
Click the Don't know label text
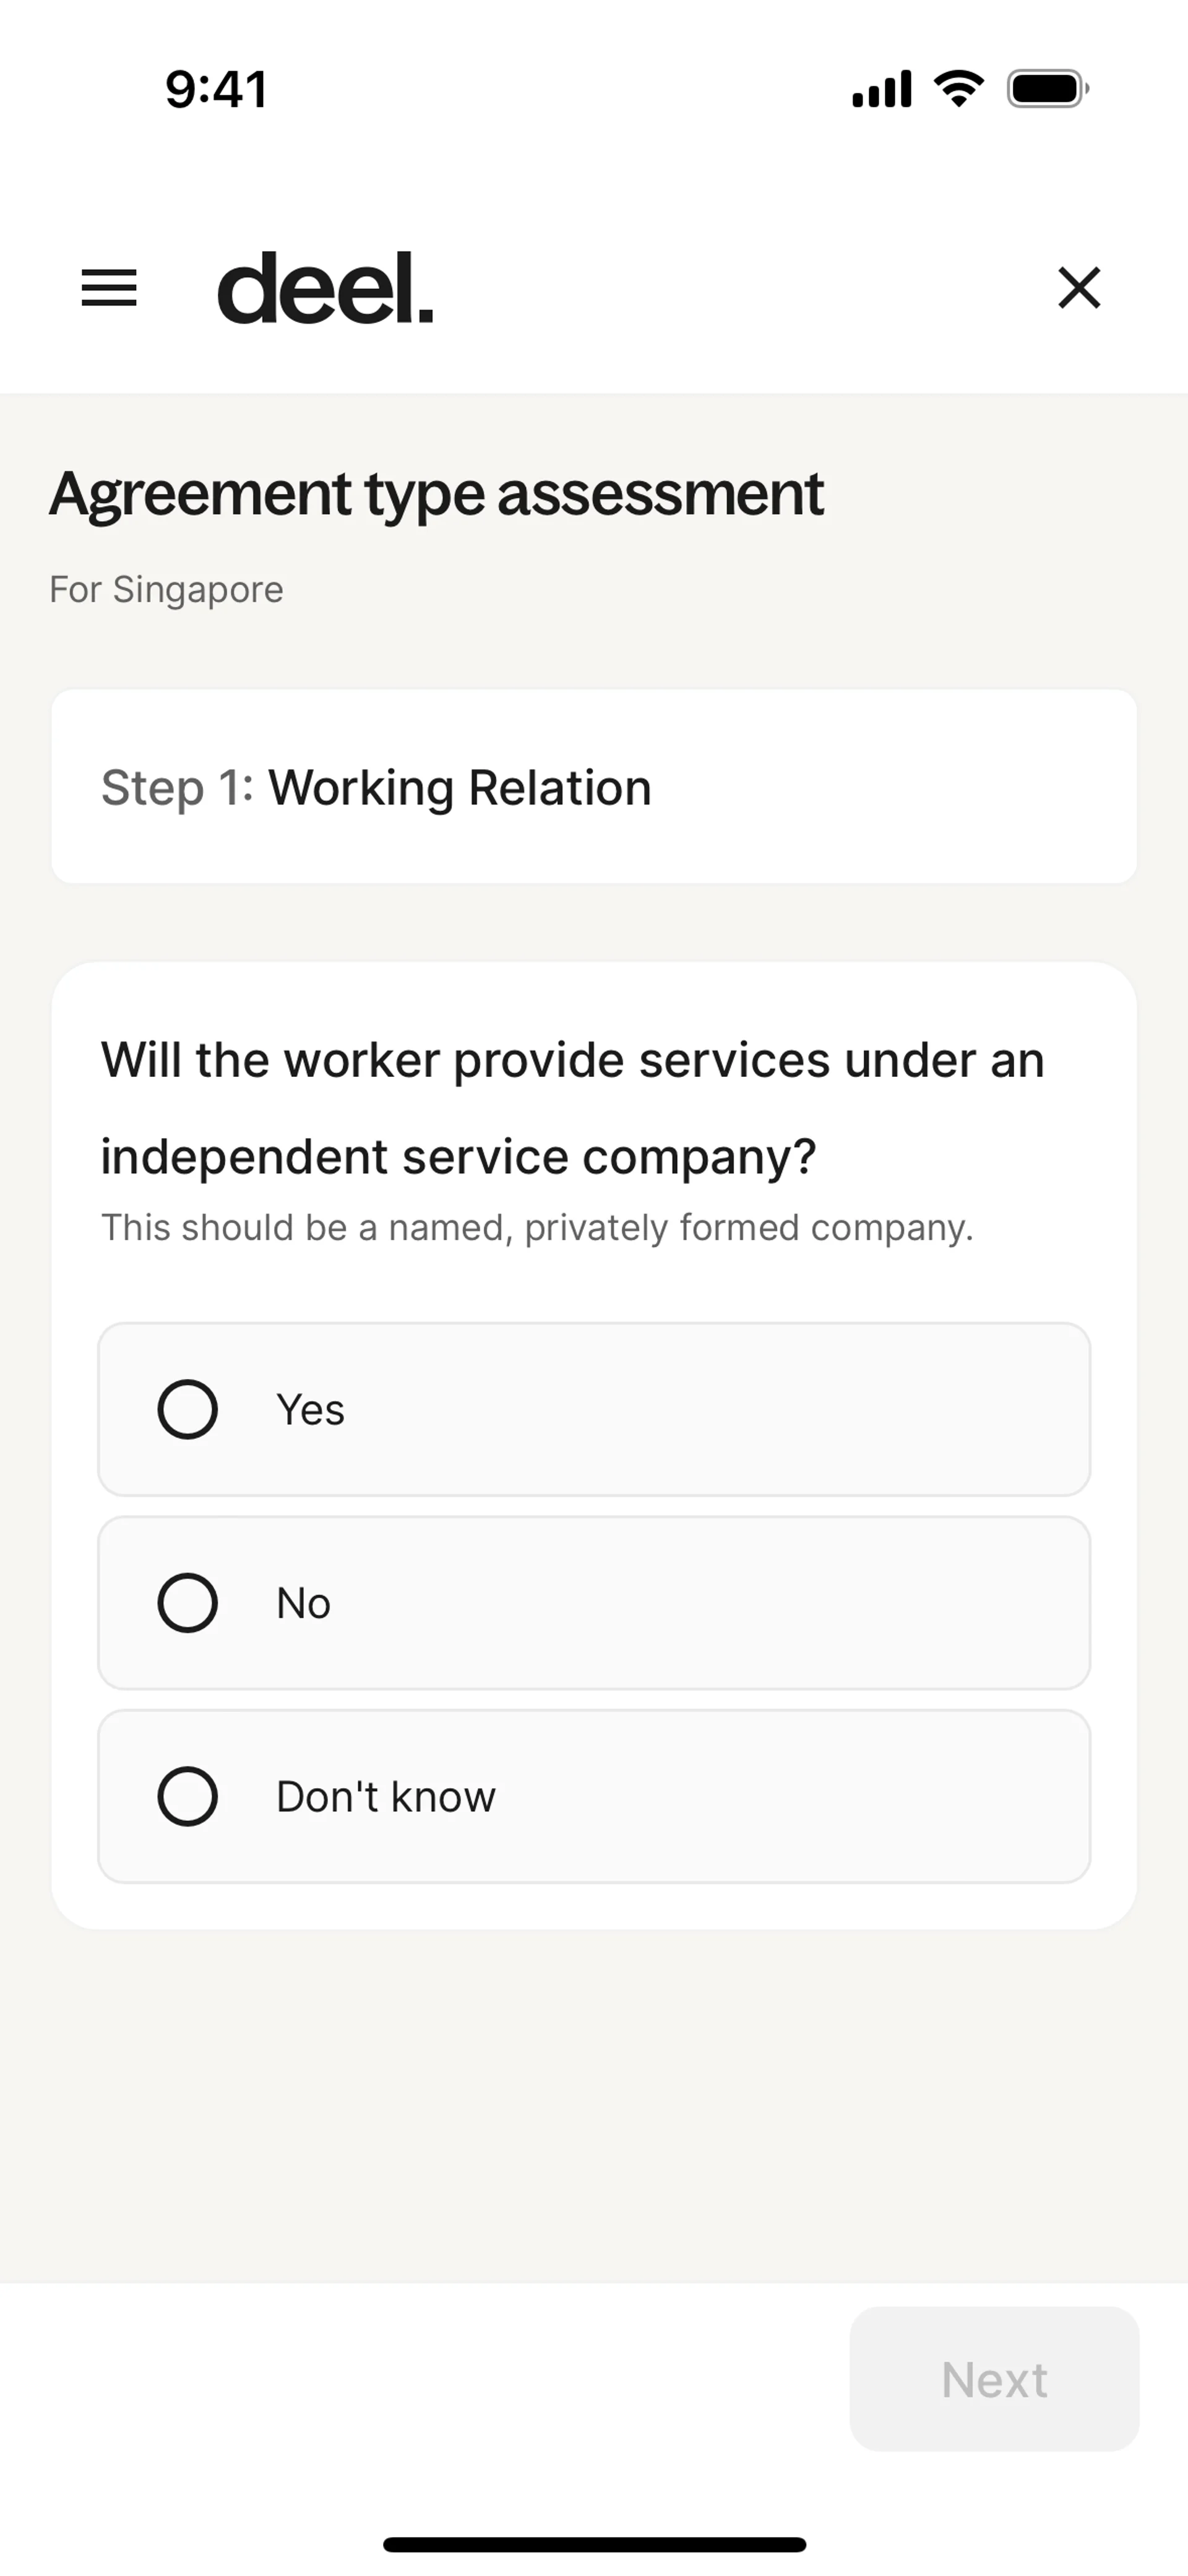pyautogui.click(x=385, y=1797)
